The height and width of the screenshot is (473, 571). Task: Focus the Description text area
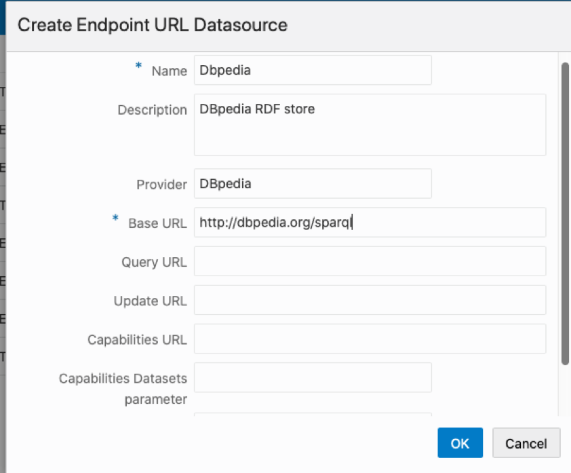(x=370, y=125)
